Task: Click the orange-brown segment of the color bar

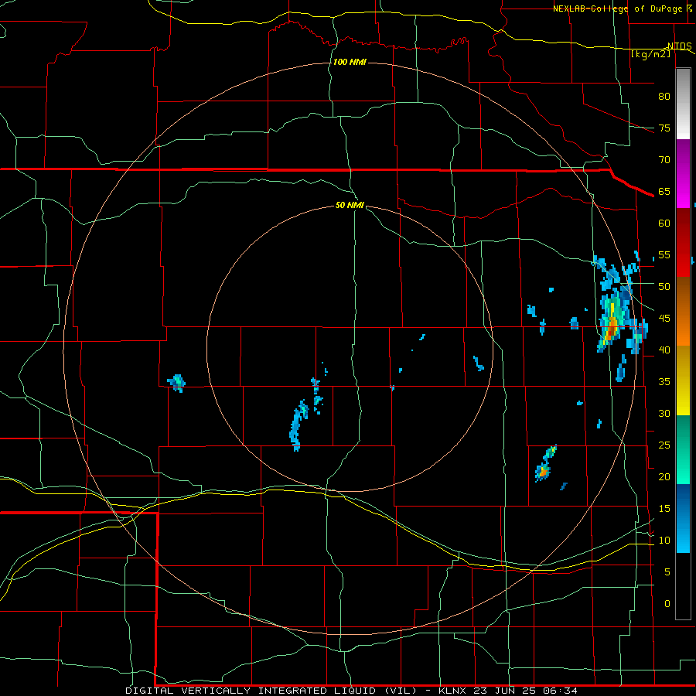Action: (x=683, y=312)
